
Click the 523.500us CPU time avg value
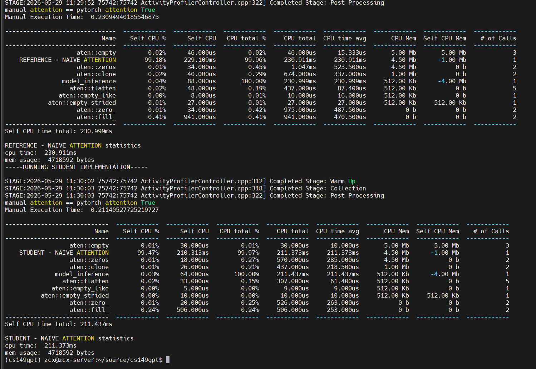coord(350,67)
